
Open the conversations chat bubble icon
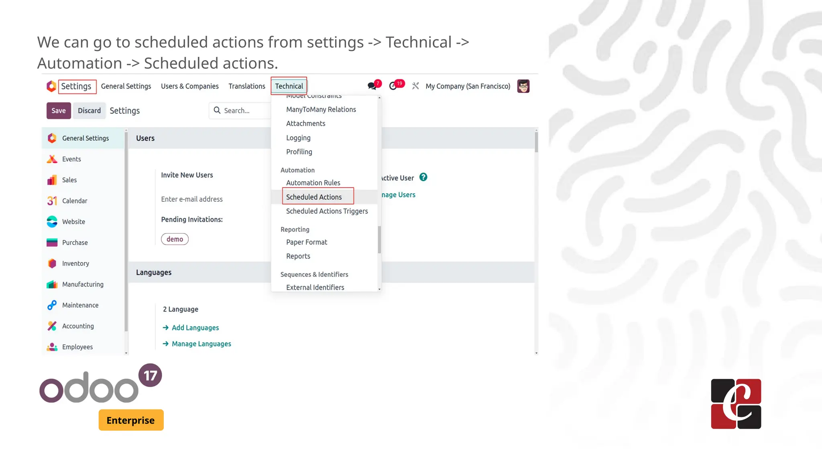coord(372,86)
